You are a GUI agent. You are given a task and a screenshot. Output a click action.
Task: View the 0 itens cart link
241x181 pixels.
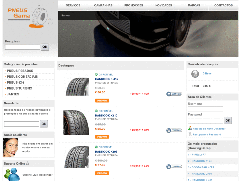pyautogui.click(x=207, y=73)
